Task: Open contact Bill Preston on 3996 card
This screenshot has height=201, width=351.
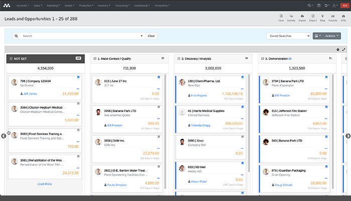Action: [x=115, y=126]
